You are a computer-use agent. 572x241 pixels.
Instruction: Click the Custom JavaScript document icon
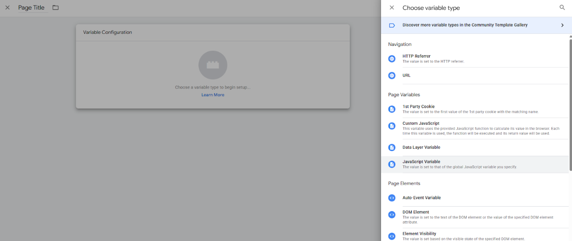tap(392, 126)
